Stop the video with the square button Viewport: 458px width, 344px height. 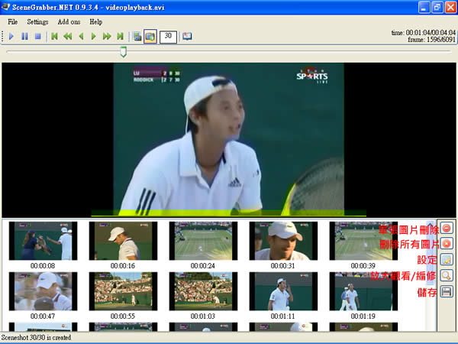pyautogui.click(x=37, y=36)
